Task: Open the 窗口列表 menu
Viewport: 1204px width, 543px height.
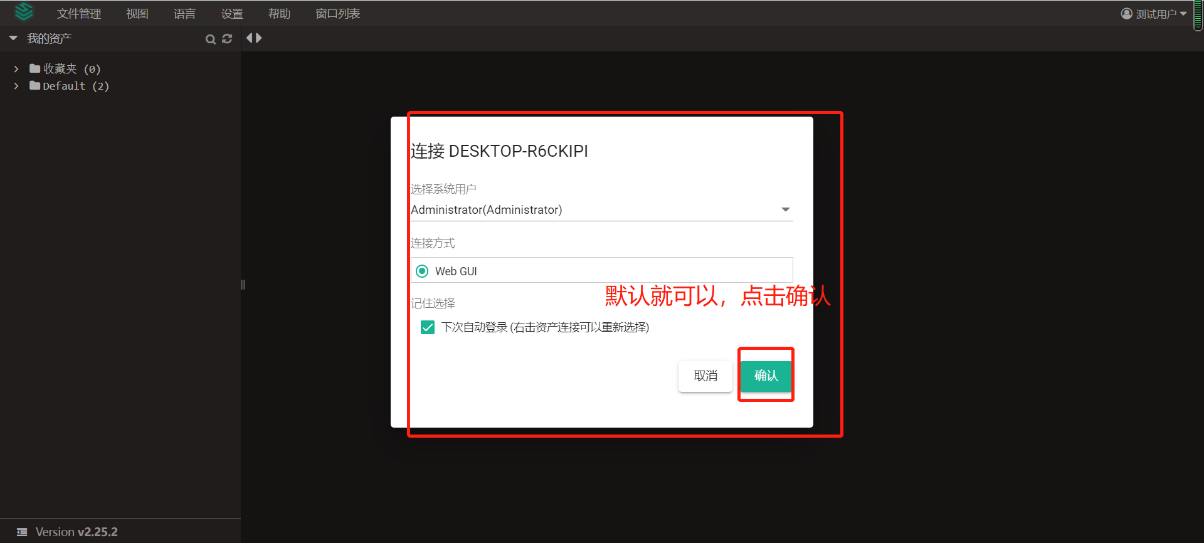Action: pos(337,14)
